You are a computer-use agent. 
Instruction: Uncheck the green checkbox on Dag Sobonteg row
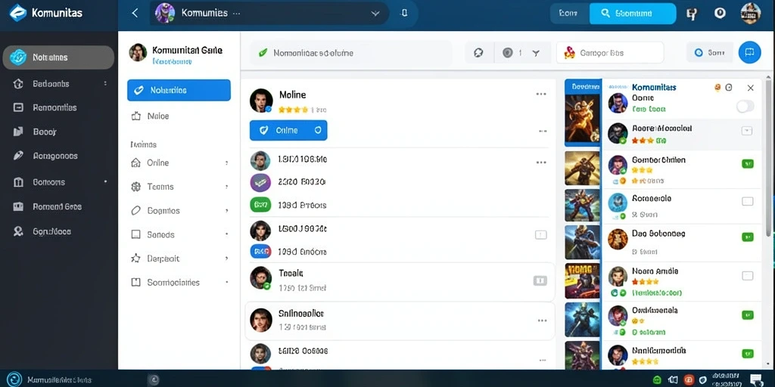point(747,237)
